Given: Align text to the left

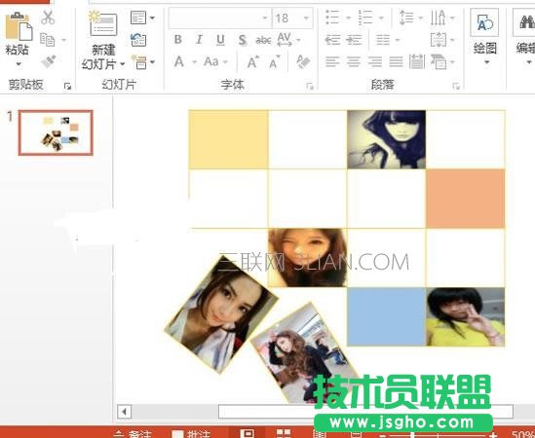Looking at the screenshot, I should pos(332,62).
